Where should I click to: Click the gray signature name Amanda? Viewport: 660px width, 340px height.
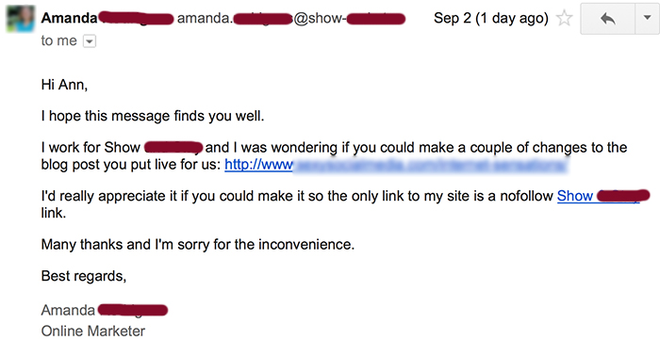click(68, 310)
